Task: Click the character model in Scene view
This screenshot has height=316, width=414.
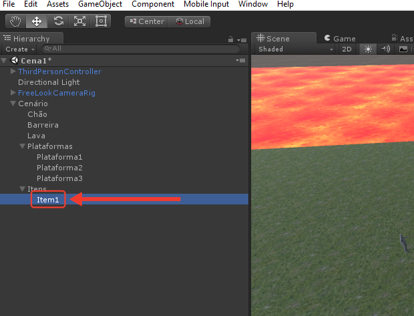Action: tap(403, 243)
